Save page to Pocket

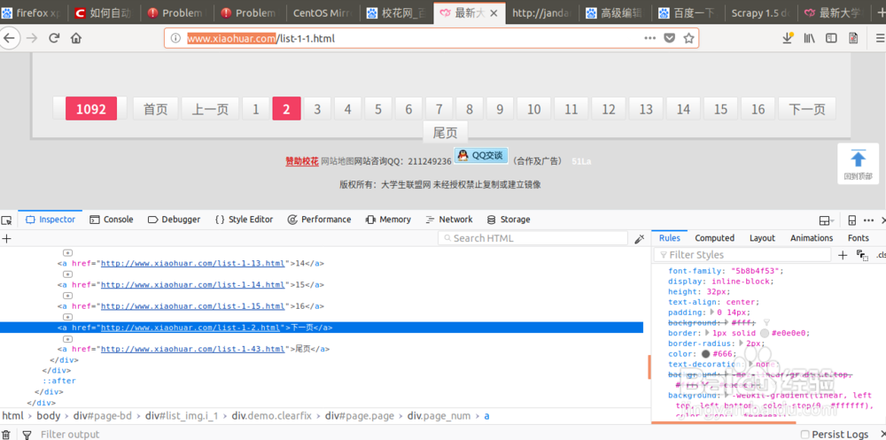(x=669, y=38)
